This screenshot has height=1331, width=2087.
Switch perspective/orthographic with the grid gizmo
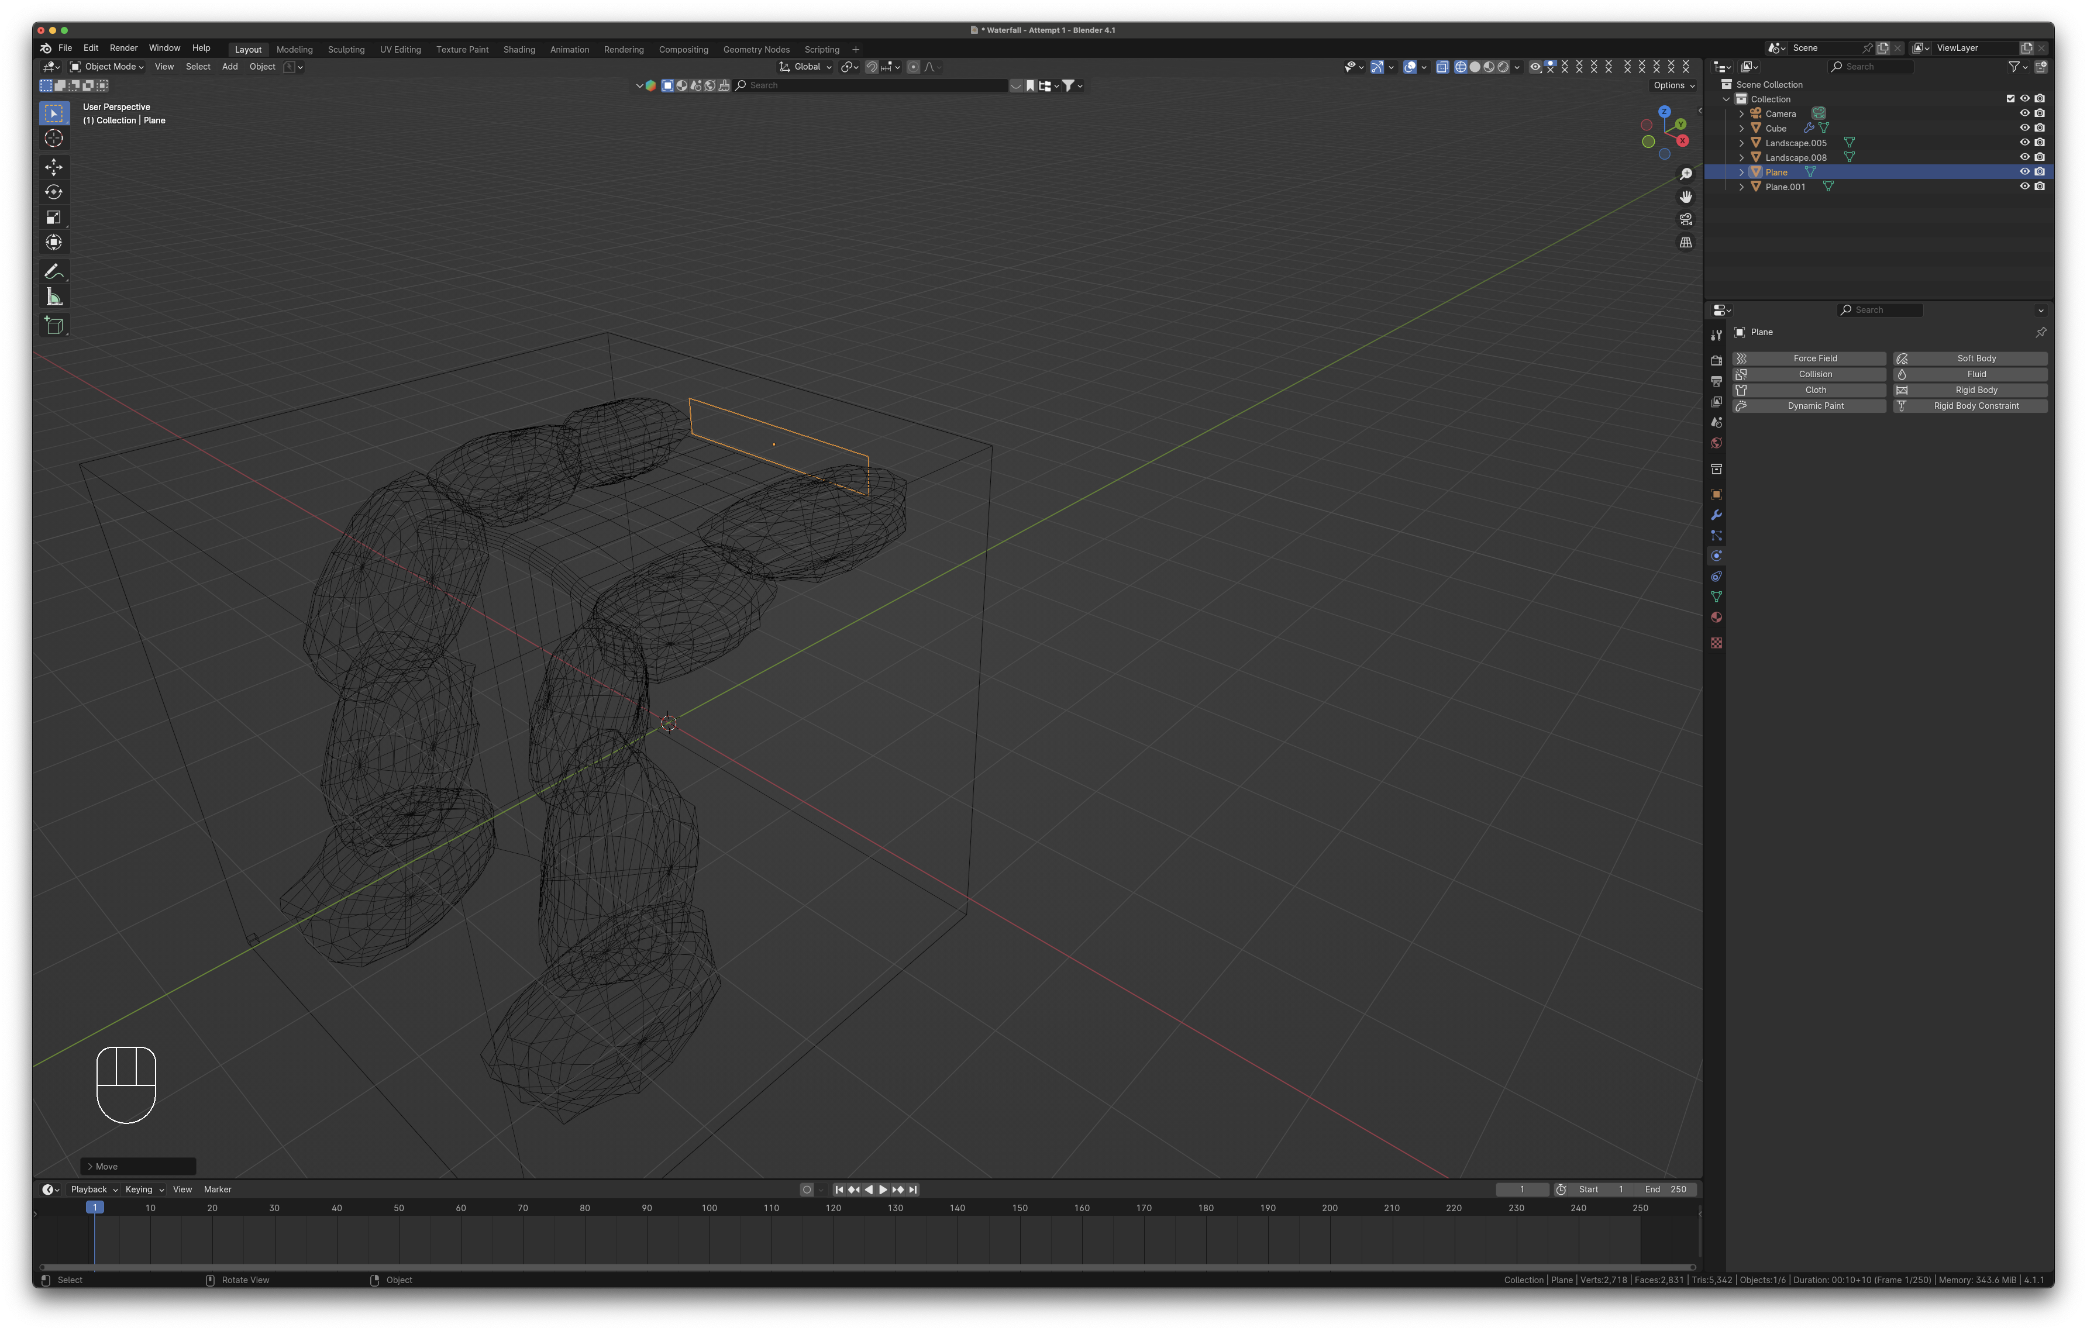1686,243
